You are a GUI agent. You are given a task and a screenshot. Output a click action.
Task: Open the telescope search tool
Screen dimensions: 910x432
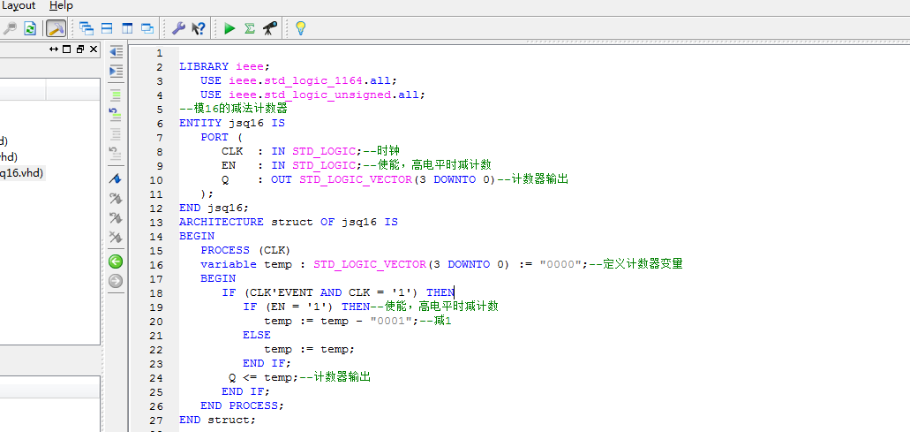coord(270,28)
